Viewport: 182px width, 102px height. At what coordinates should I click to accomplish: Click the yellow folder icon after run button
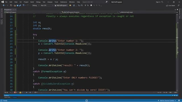pos(70,5)
